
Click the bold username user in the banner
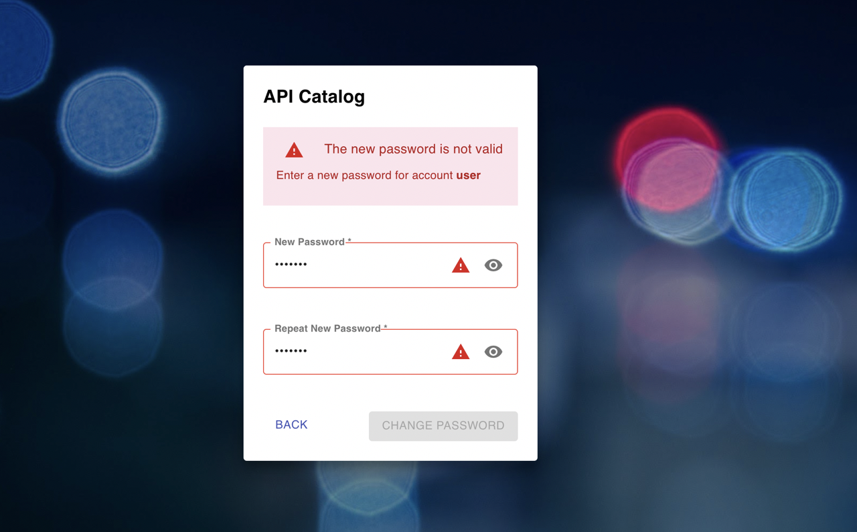point(471,176)
